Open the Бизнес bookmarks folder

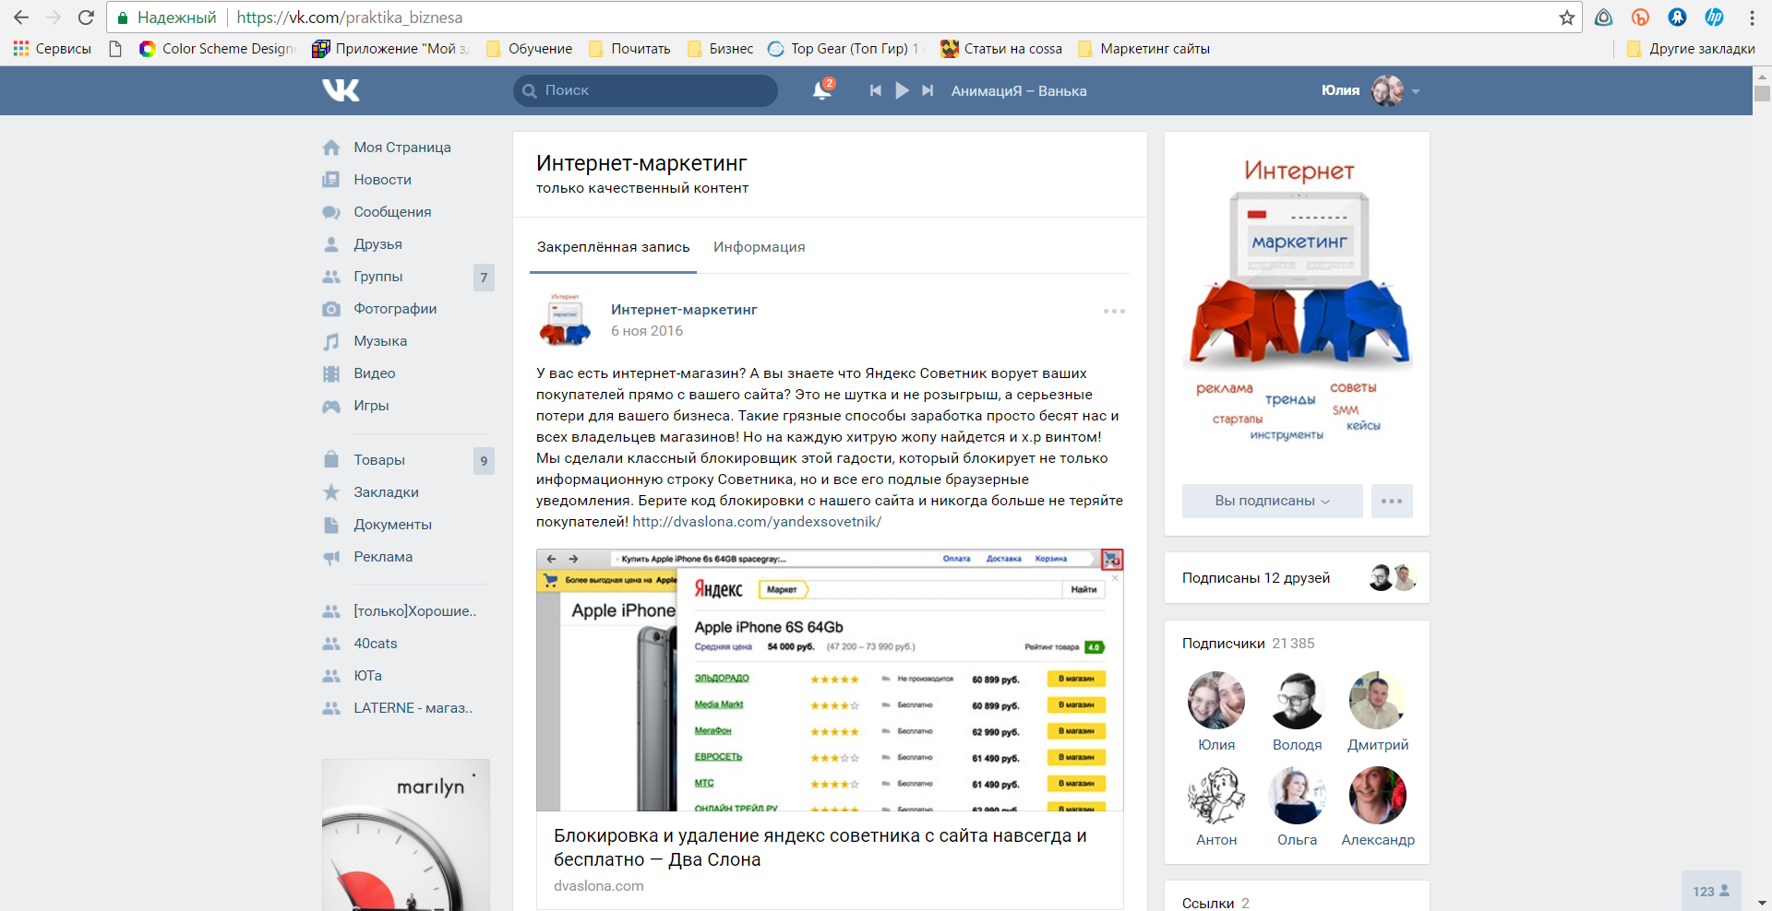(x=721, y=49)
